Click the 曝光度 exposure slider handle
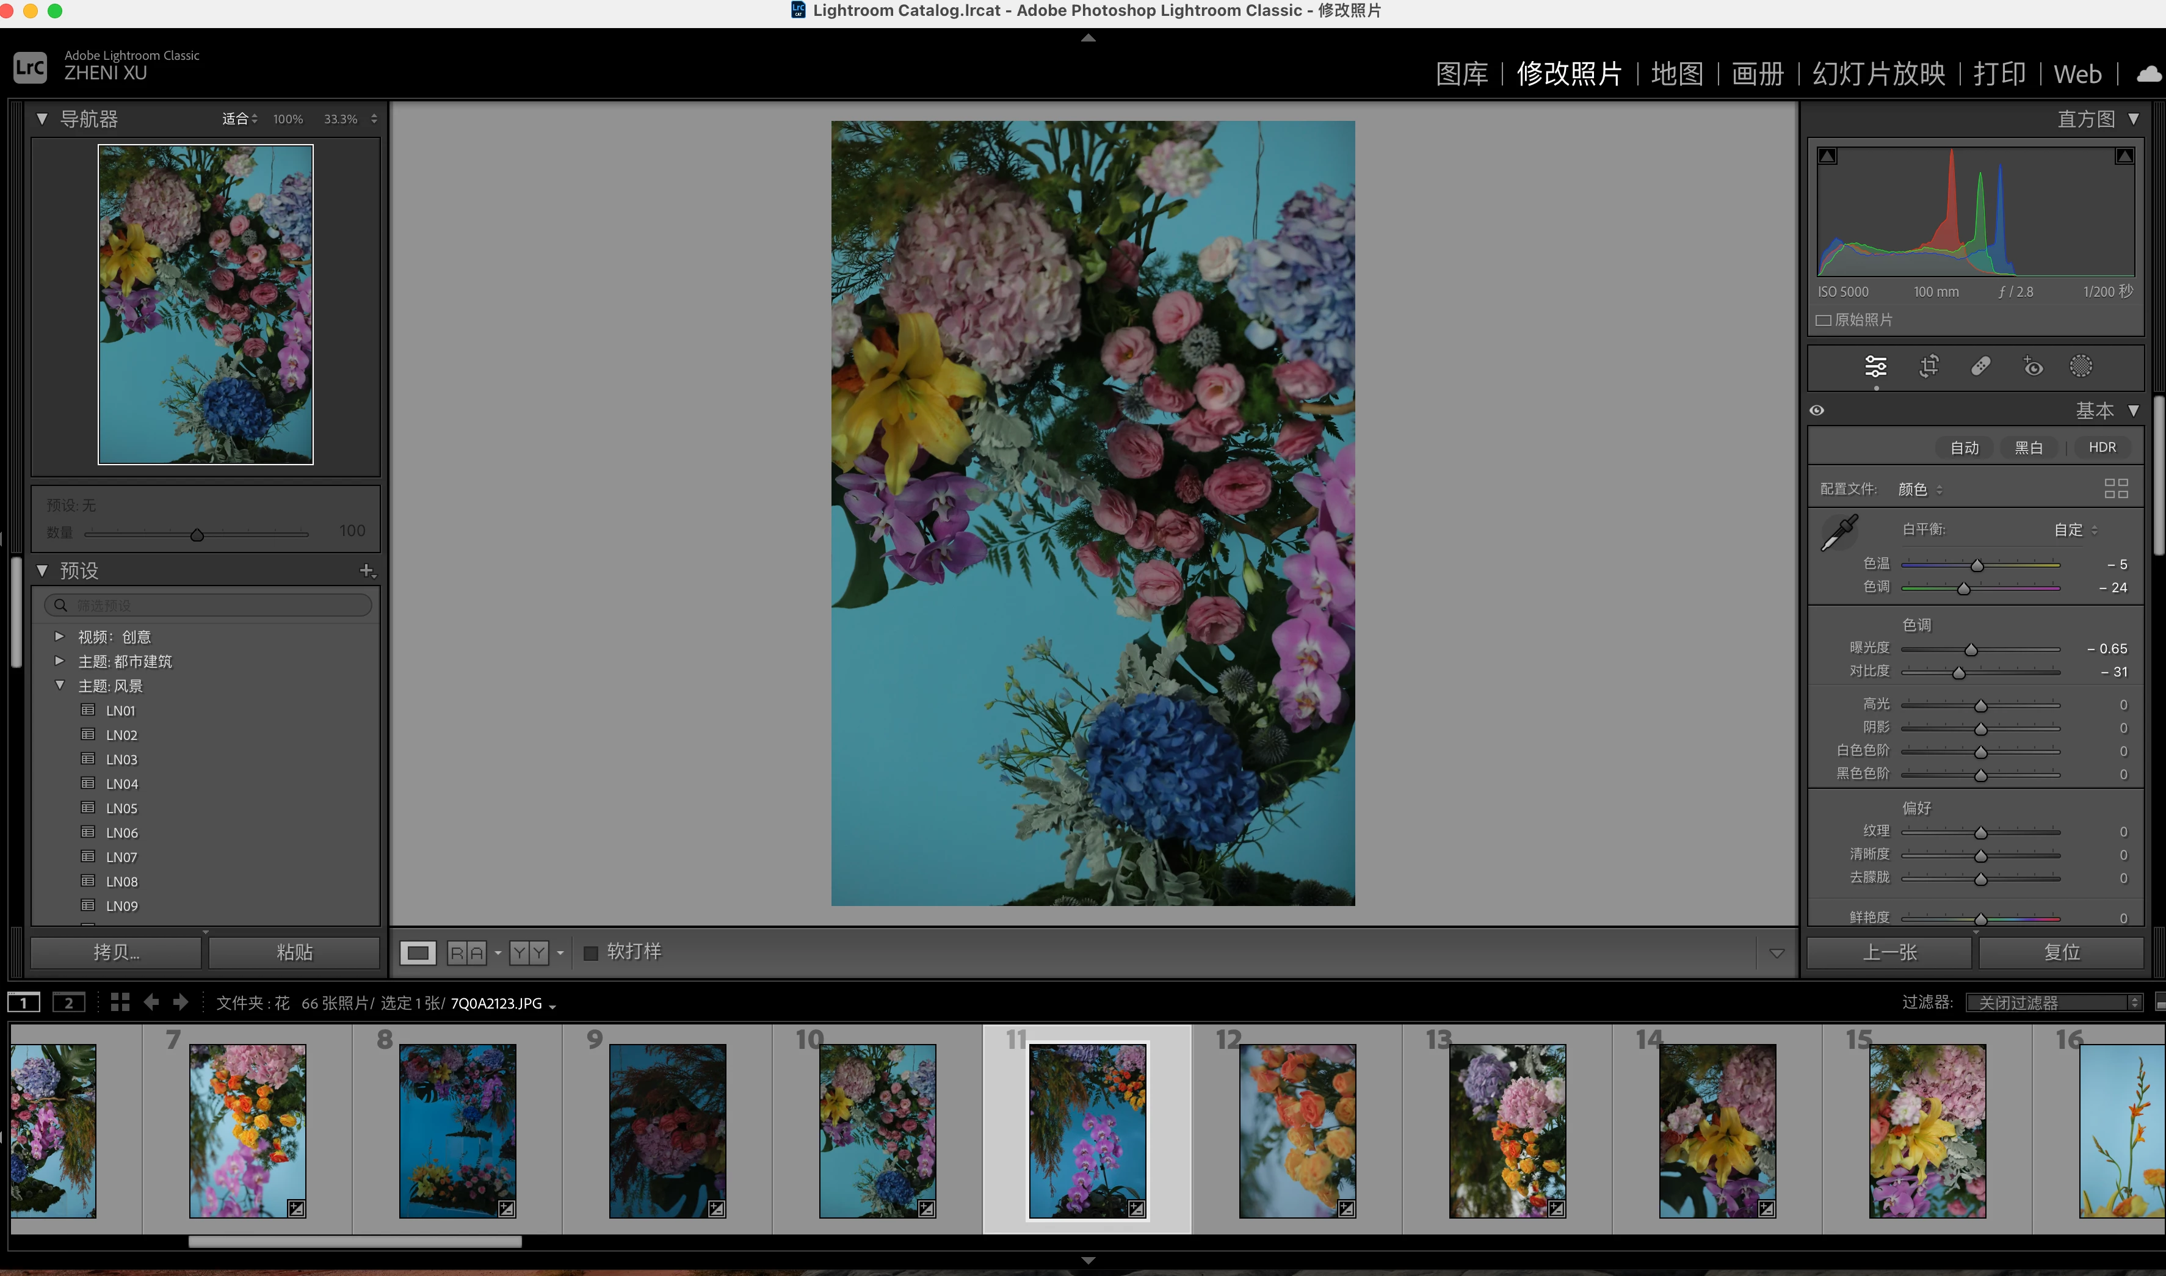 (x=1971, y=649)
